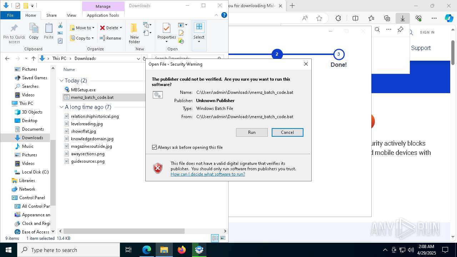Click the Properties checkmark icon in quick access toolbar
This screenshot has height=257, width=457.
click(18, 6)
